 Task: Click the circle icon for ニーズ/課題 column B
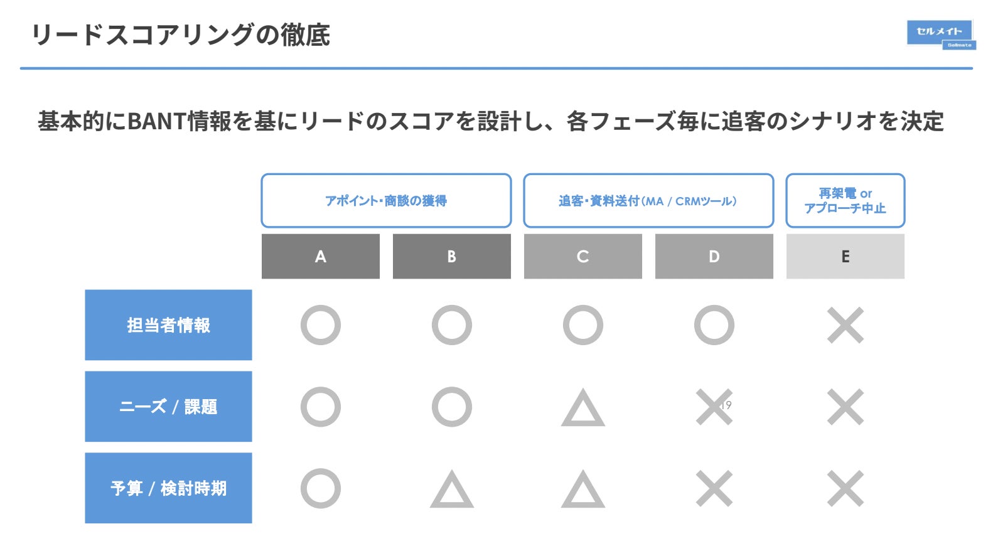pyautogui.click(x=451, y=407)
